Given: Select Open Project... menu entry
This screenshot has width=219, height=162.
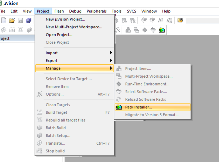Looking at the screenshot, I should point(74,34).
